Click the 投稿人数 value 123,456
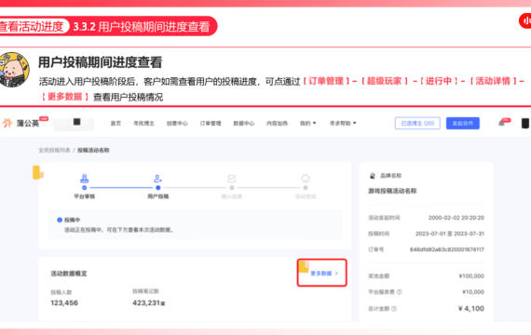531x335 pixels. [64, 302]
